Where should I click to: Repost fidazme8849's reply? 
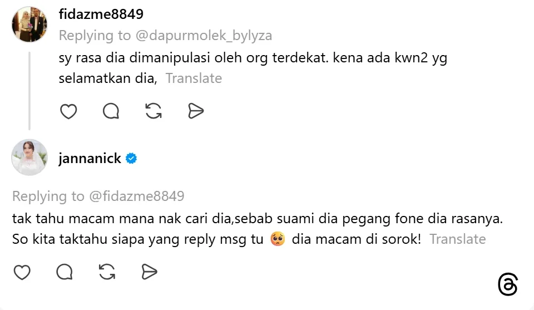pos(154,111)
